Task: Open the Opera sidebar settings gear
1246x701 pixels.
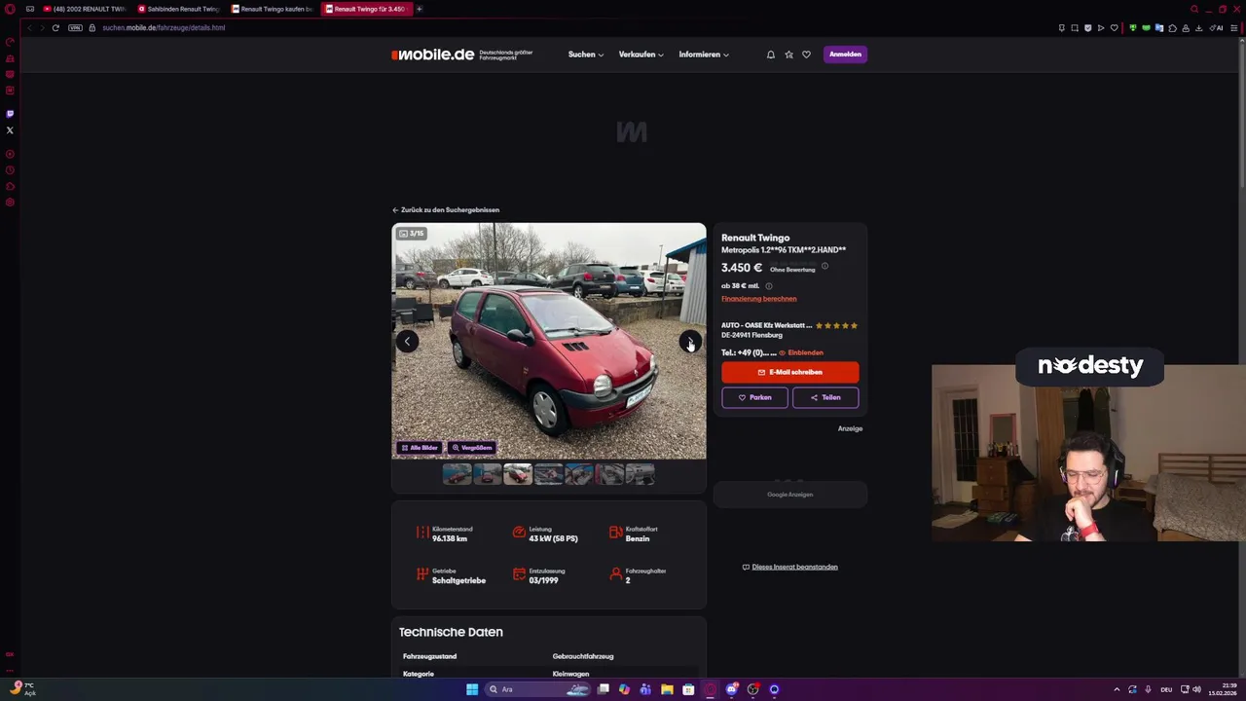Action: [10, 203]
